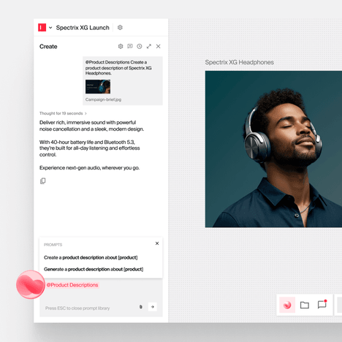
Task: Expand the workspace dropdown chevron next to logo
Action: (x=50, y=28)
